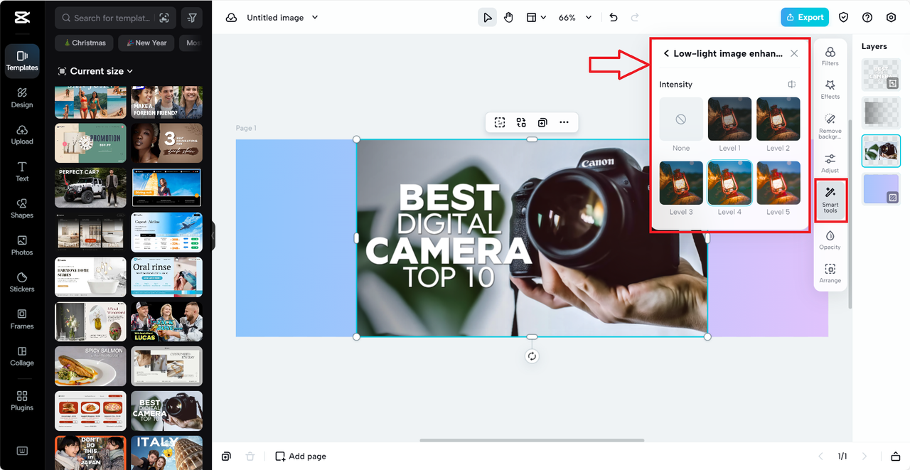Click the image search icon in search box
Screen dimensions: 910x470
coord(164,18)
